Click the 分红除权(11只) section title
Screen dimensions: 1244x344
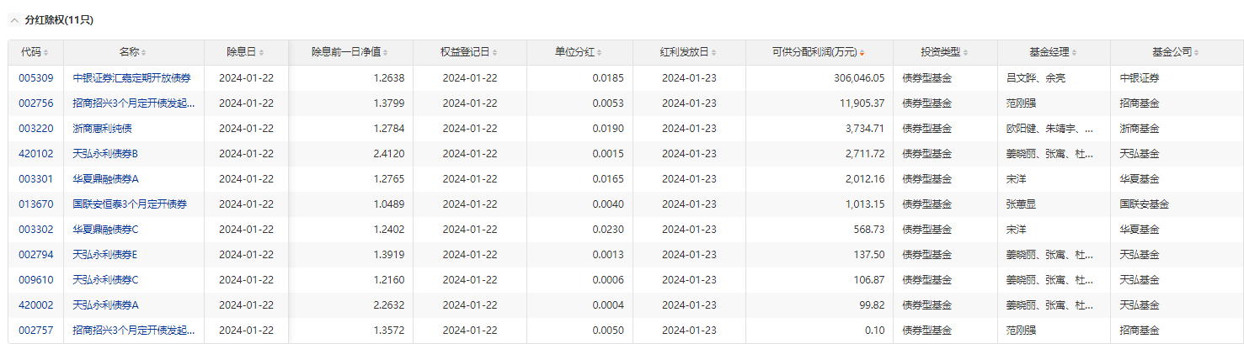pyautogui.click(x=59, y=20)
